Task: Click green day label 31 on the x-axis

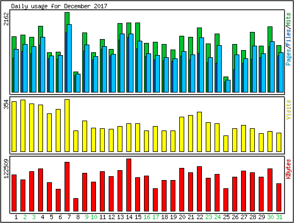Action: click(279, 217)
